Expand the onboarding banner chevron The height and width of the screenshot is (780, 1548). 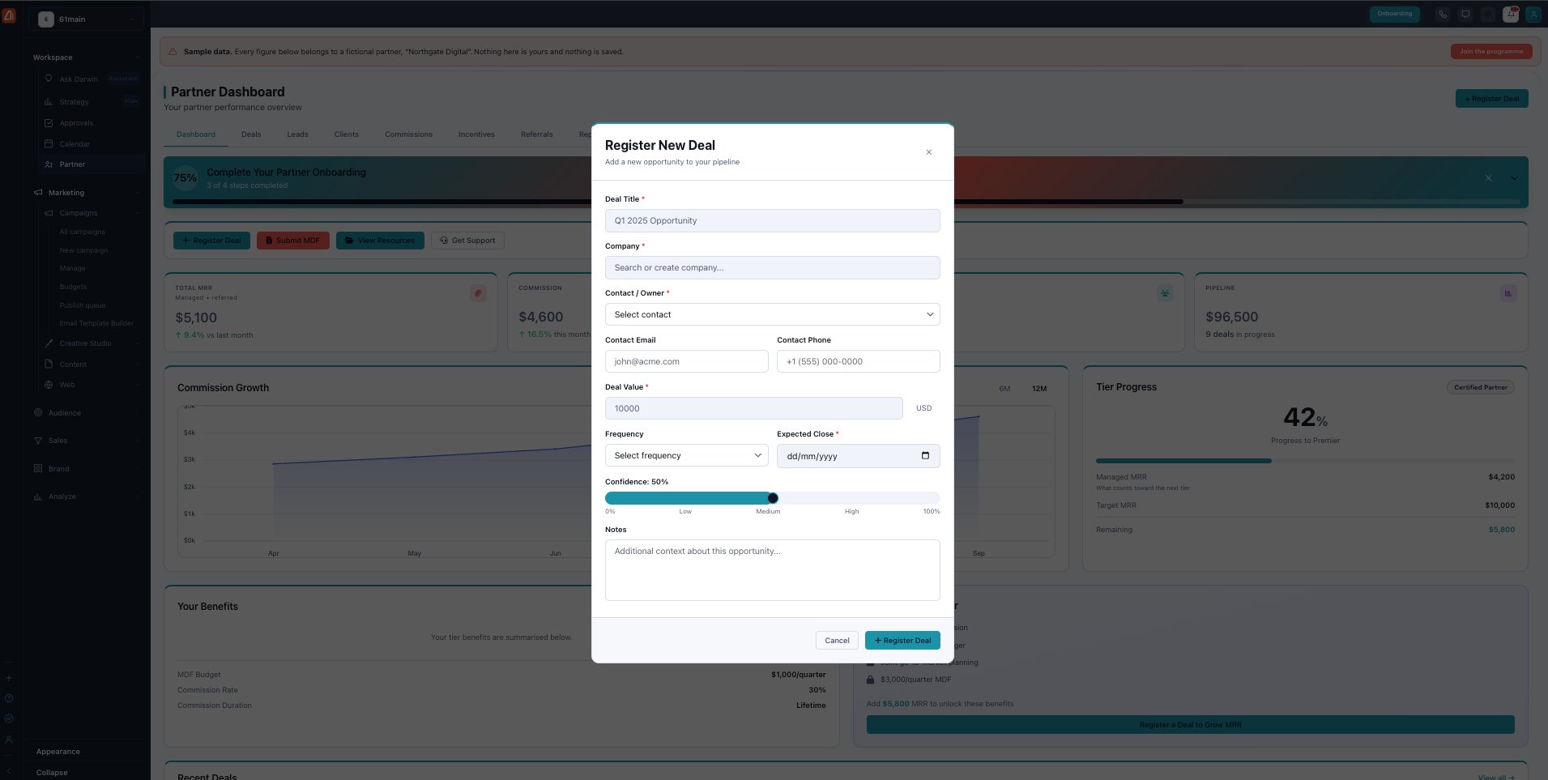1514,178
